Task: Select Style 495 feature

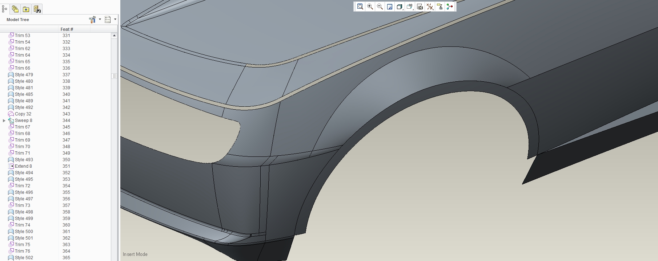Action: [24, 179]
